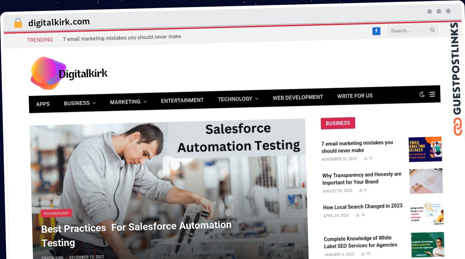Image resolution: width=465 pixels, height=259 pixels.
Task: Click view count icon beside 79
Action: pyautogui.click(x=362, y=254)
